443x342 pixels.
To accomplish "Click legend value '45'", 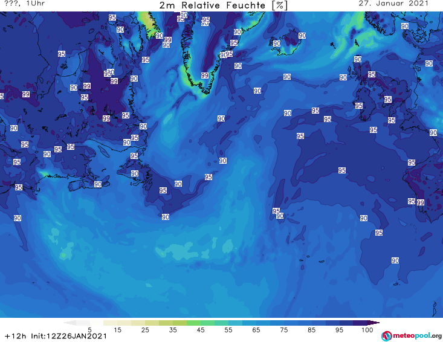I will (x=200, y=330).
